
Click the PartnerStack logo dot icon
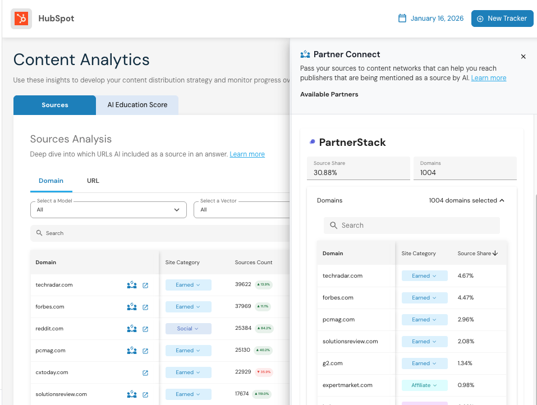(312, 142)
